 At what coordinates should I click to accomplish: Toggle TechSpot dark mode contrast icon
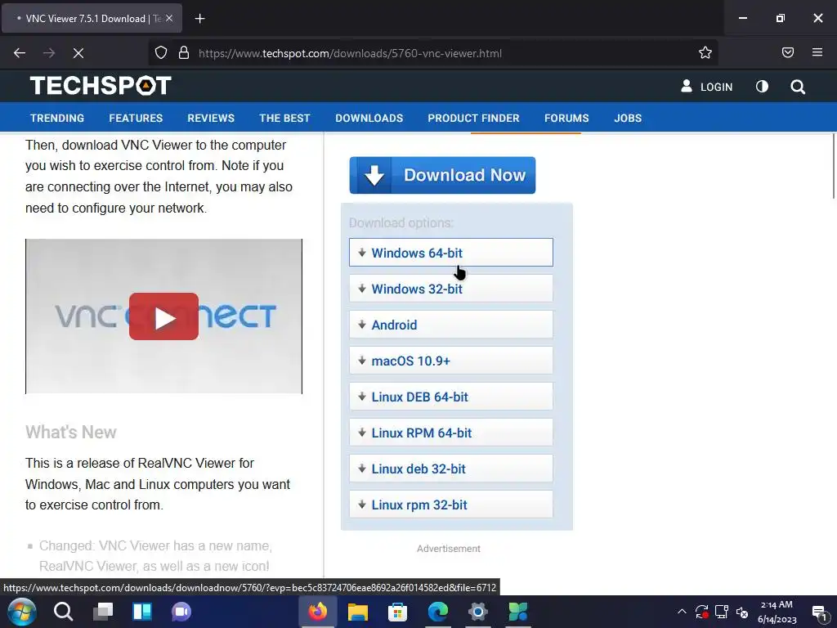click(x=762, y=87)
